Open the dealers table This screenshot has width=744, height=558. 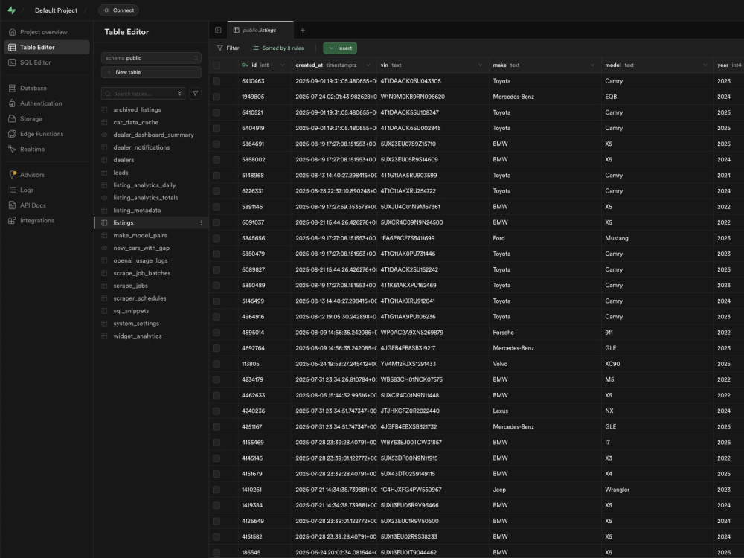tap(124, 160)
